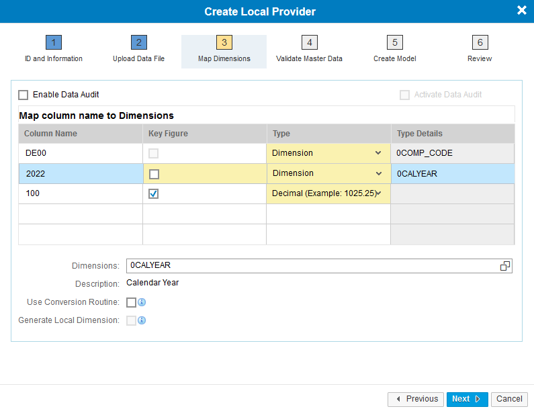The image size is (534, 413).
Task: Toggle Use Conversion Routine checkbox
Action: tap(131, 302)
